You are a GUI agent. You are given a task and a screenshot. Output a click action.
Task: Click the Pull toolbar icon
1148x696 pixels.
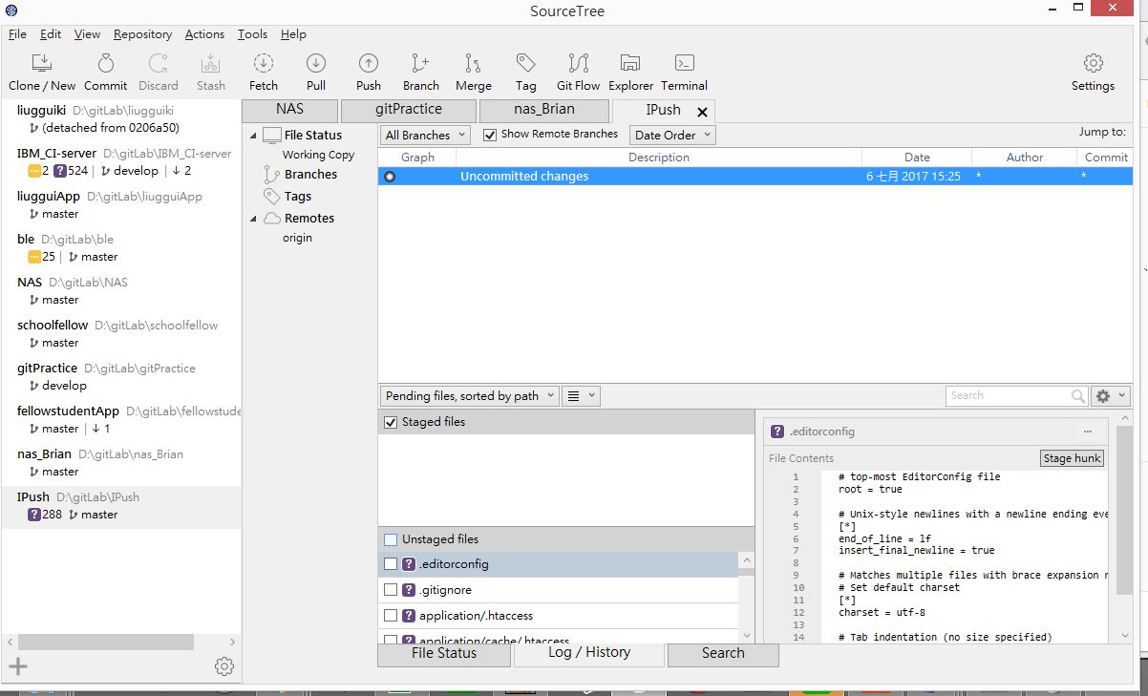316,64
